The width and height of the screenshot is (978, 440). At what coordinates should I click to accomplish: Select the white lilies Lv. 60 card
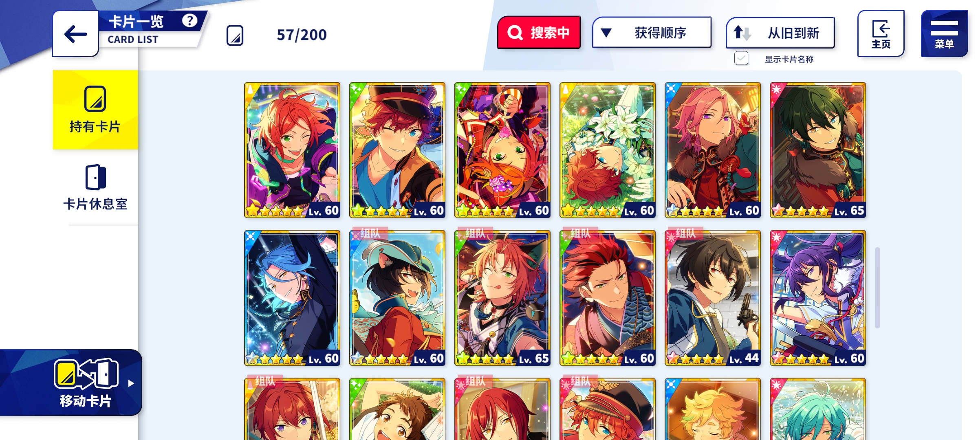click(x=608, y=150)
